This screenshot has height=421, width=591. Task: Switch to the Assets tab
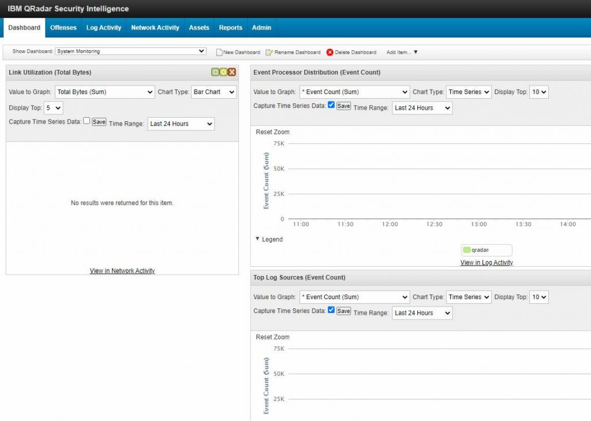[x=199, y=28]
